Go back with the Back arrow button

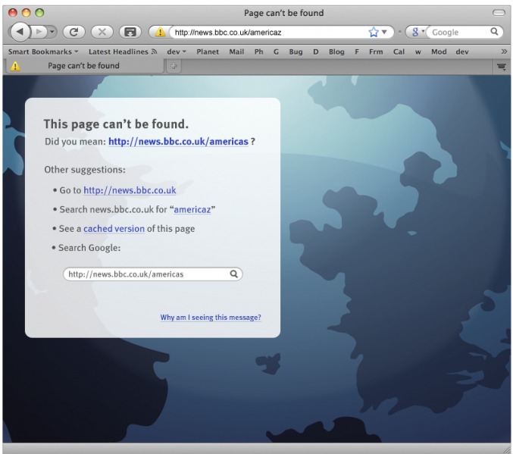click(20, 32)
